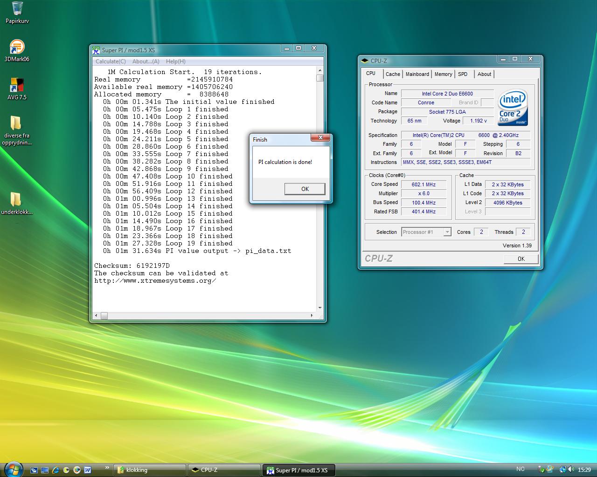Click the Rated FSB value 401.4 MHz
597x477 pixels.
[423, 211]
